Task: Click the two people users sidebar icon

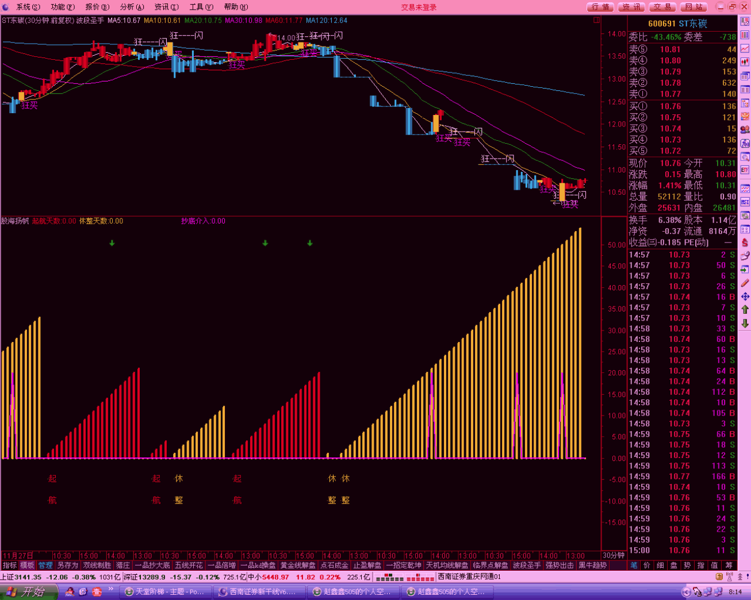Action: (x=745, y=130)
